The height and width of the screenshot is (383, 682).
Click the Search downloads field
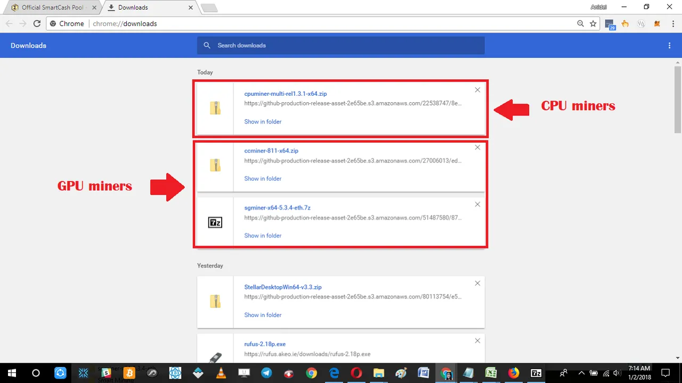pos(341,45)
